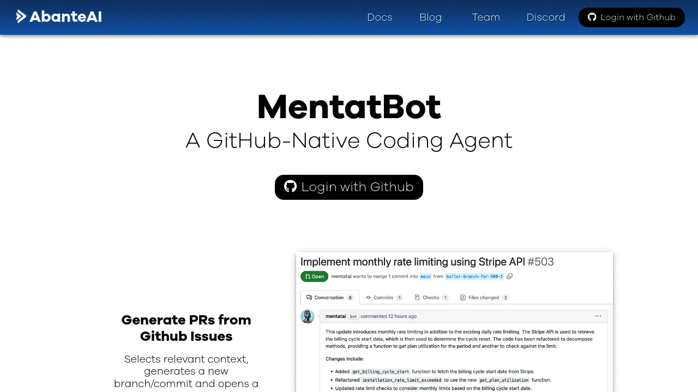Viewport: 698px width, 392px height.
Task: Click the green Open status badge
Action: pyautogui.click(x=314, y=277)
